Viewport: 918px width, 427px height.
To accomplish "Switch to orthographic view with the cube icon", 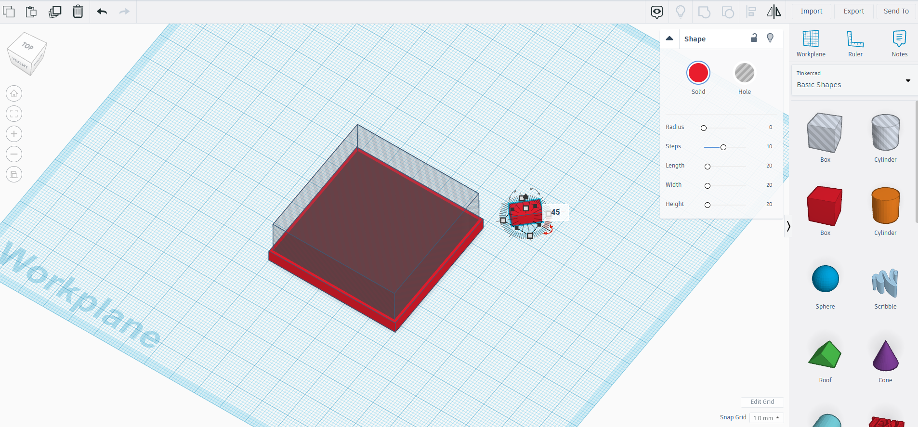I will [x=14, y=174].
